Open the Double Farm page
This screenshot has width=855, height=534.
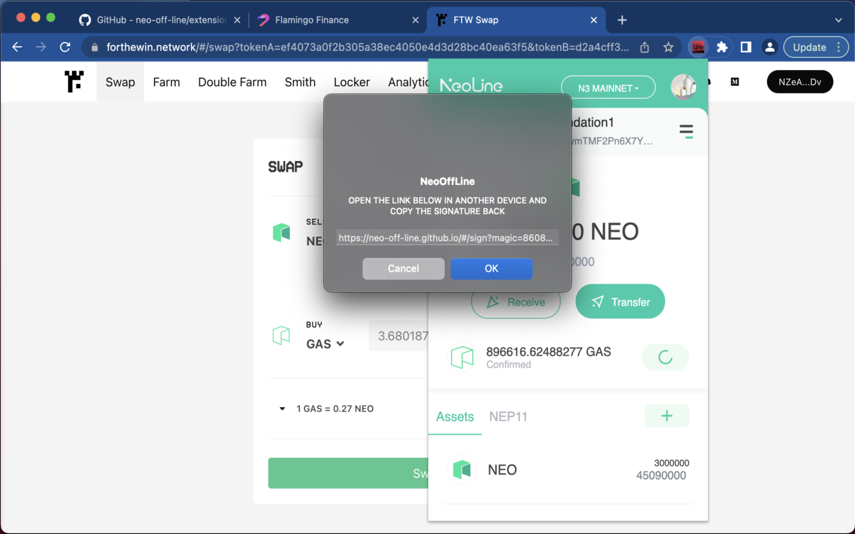(232, 82)
